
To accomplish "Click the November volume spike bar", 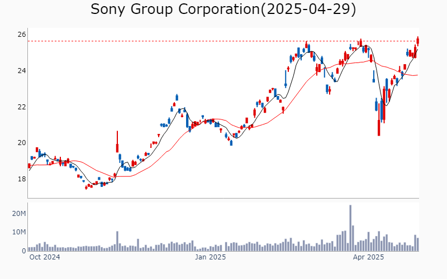I will coord(117,241).
